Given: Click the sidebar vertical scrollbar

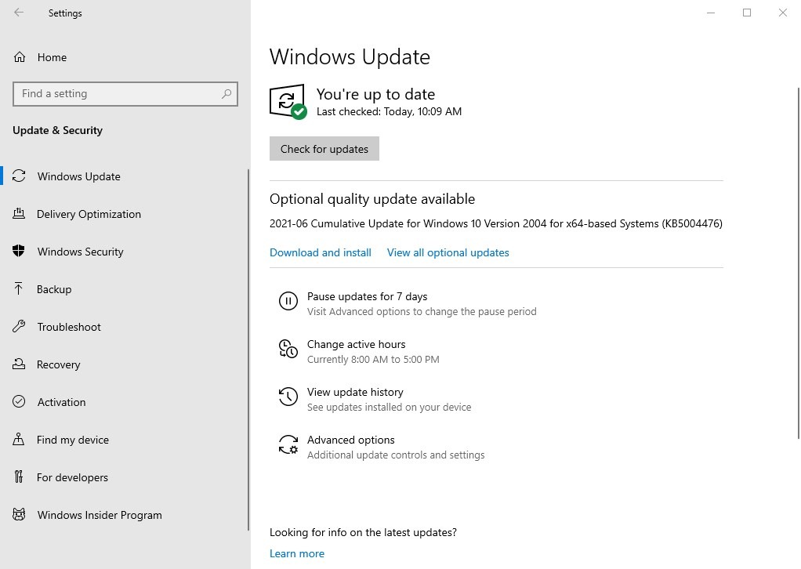Looking at the screenshot, I should click(248, 350).
